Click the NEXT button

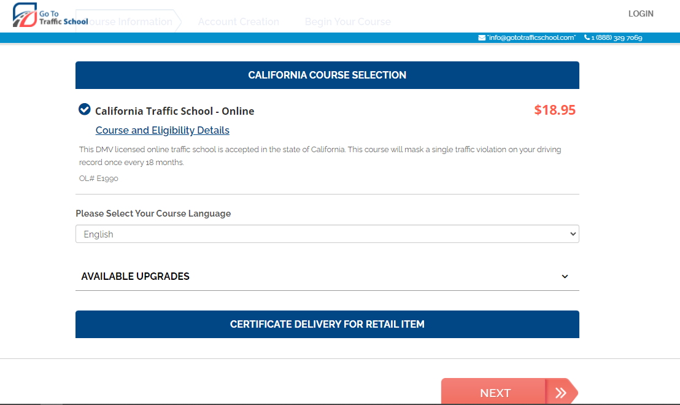[x=509, y=392]
